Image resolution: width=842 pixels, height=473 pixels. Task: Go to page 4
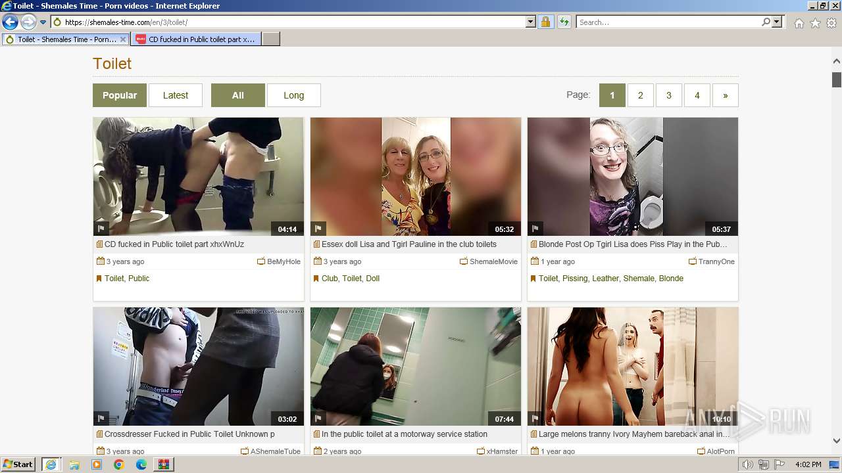coord(697,95)
